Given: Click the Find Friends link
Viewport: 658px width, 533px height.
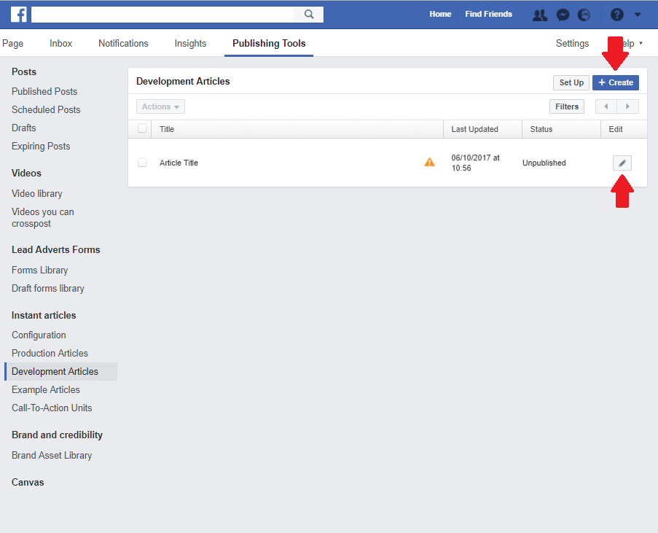Looking at the screenshot, I should point(488,14).
